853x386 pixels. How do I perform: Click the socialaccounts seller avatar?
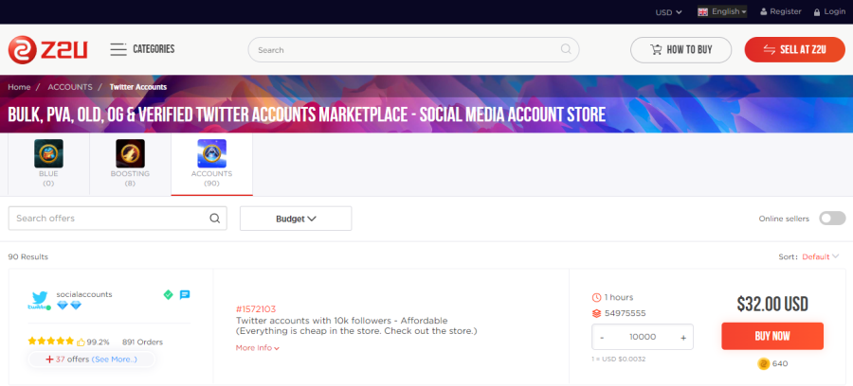(x=39, y=300)
